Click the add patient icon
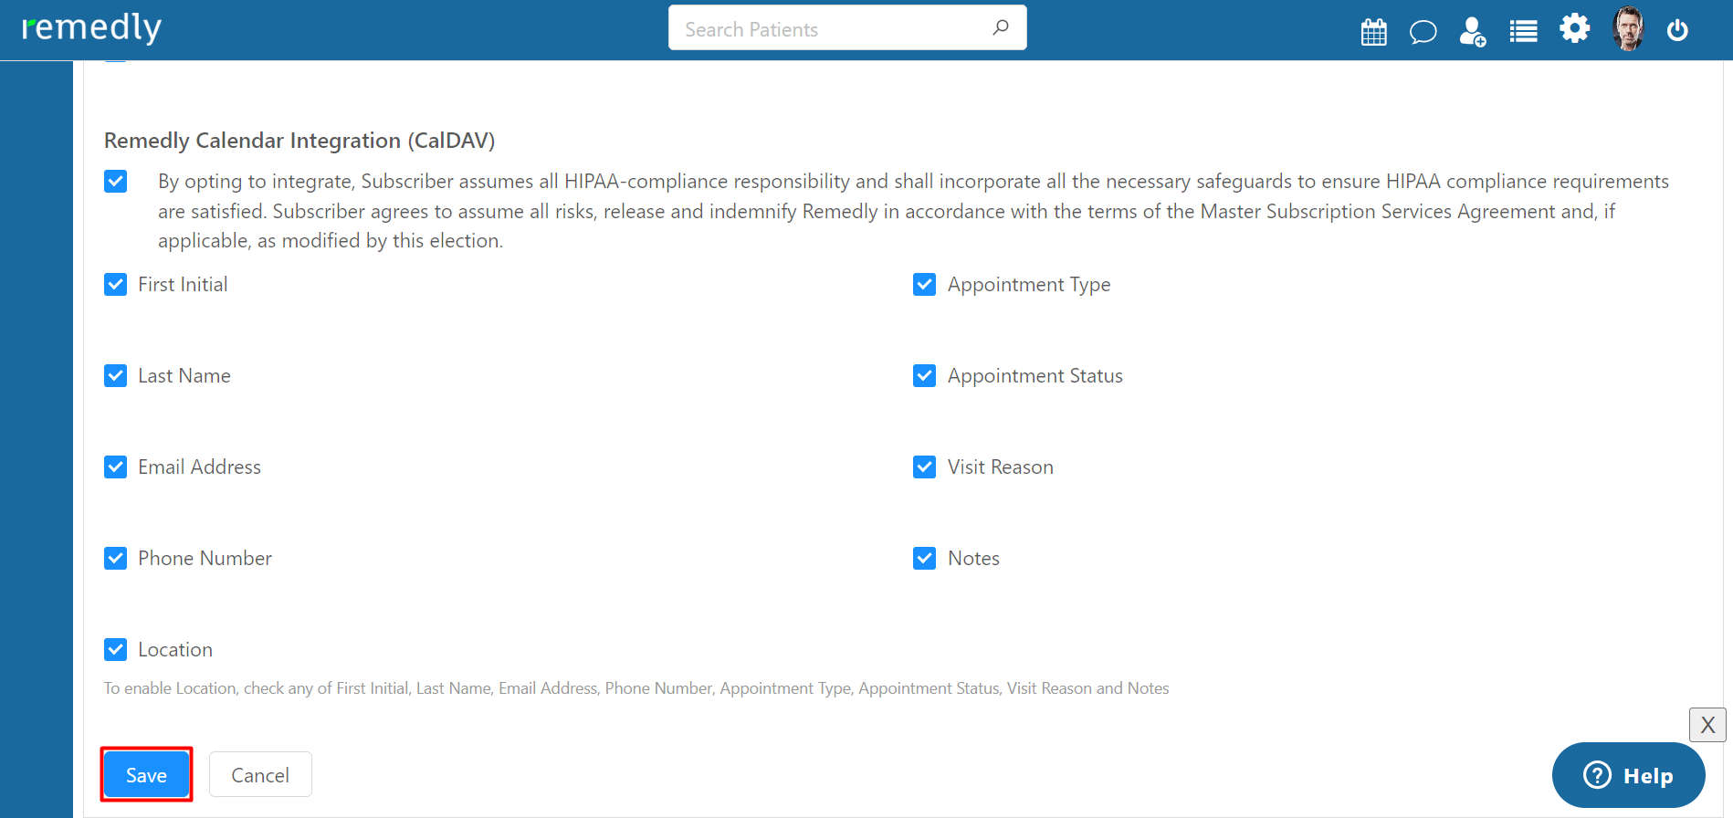The width and height of the screenshot is (1733, 818). (1472, 31)
